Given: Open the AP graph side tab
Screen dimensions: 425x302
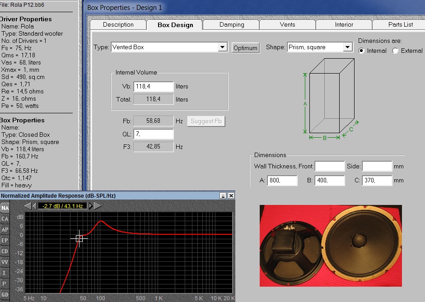Looking at the screenshot, I should coord(5,230).
